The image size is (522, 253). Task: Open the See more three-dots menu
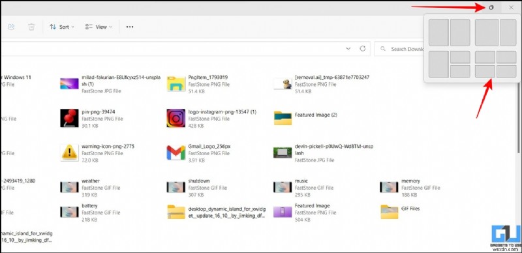click(130, 27)
